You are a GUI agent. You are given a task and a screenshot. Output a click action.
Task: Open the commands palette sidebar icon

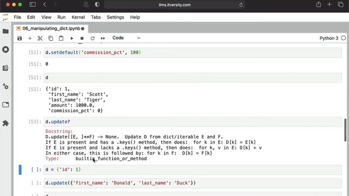(x=5, y=68)
